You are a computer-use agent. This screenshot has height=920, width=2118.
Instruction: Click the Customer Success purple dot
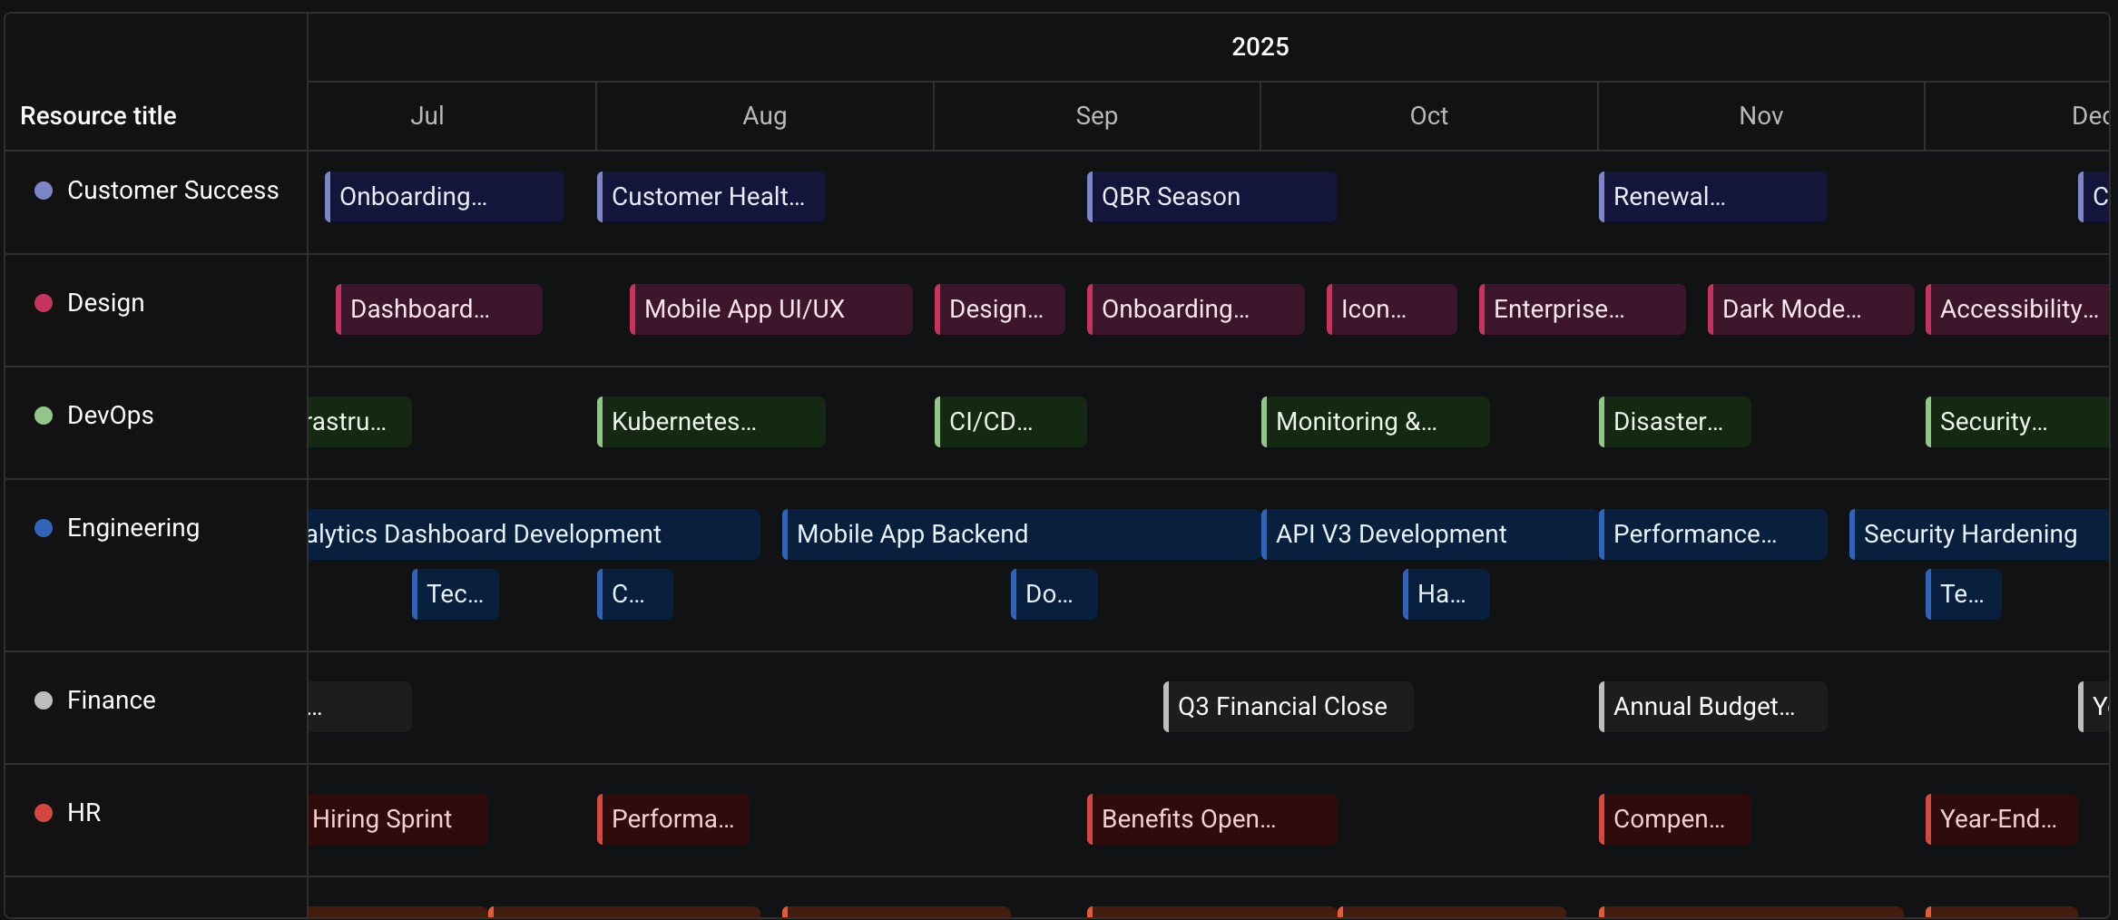(x=43, y=191)
